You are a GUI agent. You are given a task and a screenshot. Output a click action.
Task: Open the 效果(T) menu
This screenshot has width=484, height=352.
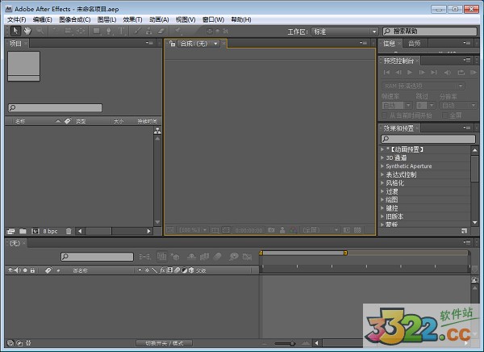point(133,19)
